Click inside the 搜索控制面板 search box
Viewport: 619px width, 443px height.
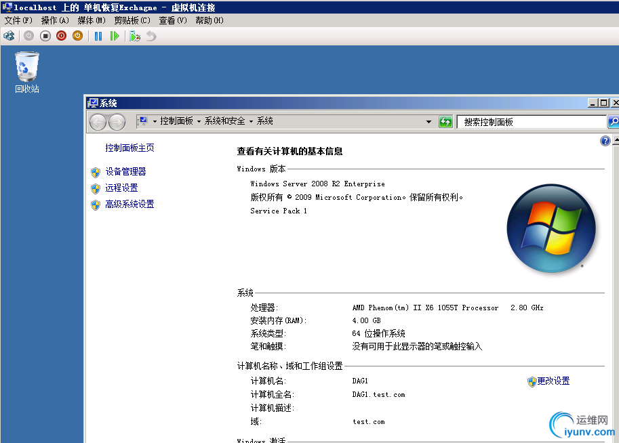pyautogui.click(x=529, y=122)
